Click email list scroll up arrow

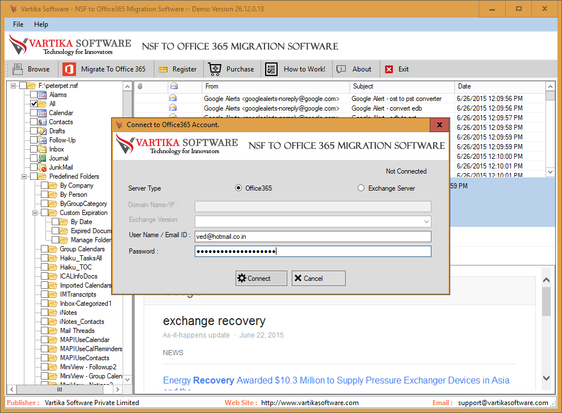(x=551, y=86)
